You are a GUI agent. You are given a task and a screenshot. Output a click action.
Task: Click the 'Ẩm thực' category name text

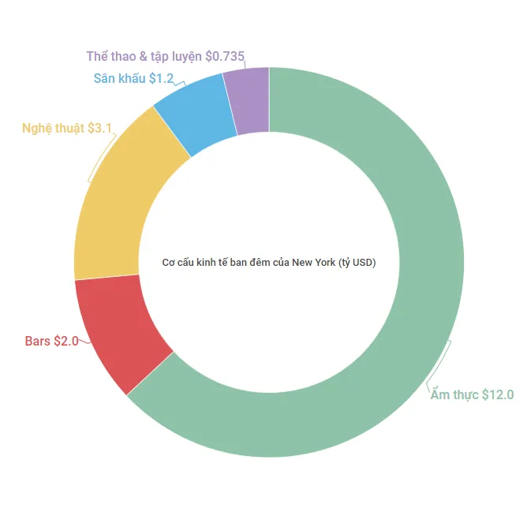(x=454, y=394)
